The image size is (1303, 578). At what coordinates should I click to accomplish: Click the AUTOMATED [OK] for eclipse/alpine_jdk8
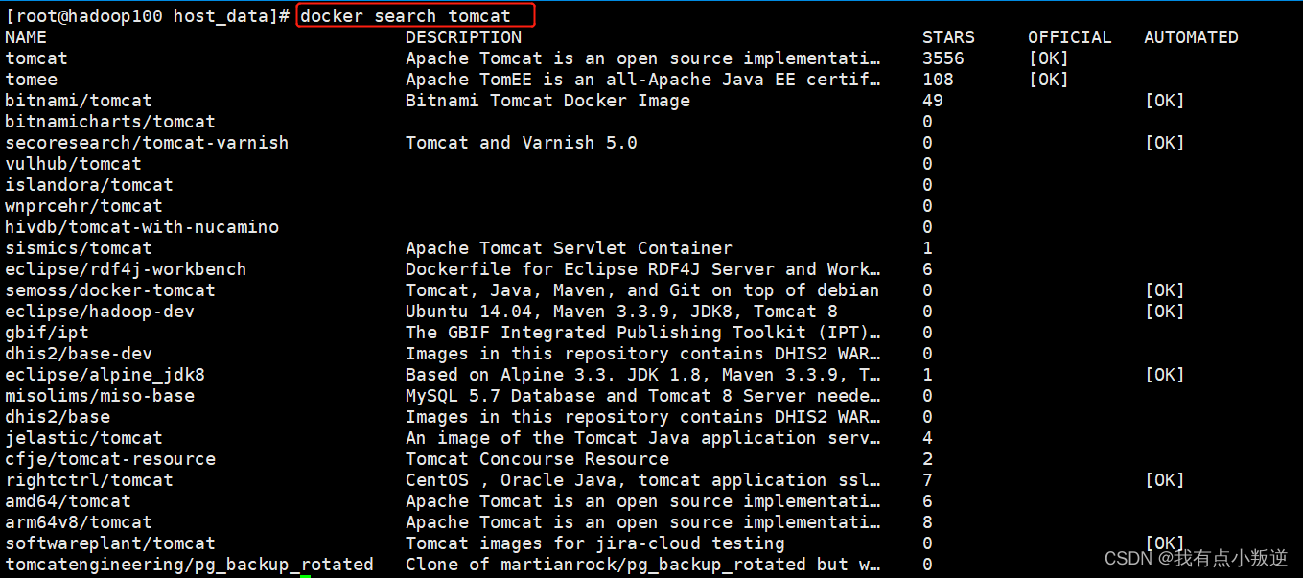tap(1165, 375)
